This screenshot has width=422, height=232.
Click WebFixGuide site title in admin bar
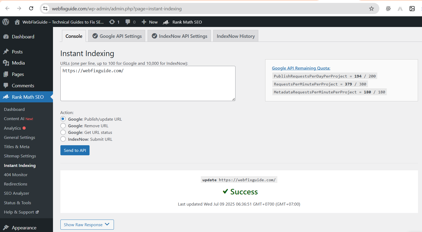pos(63,22)
